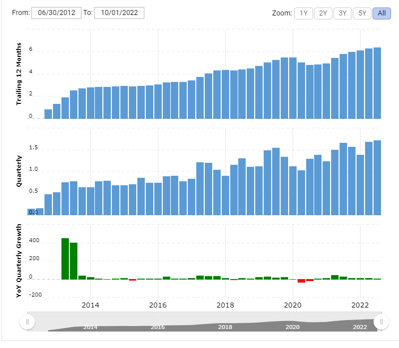Click the first bar in Trailing 12 Months chart
The image size is (399, 348).
click(x=48, y=114)
